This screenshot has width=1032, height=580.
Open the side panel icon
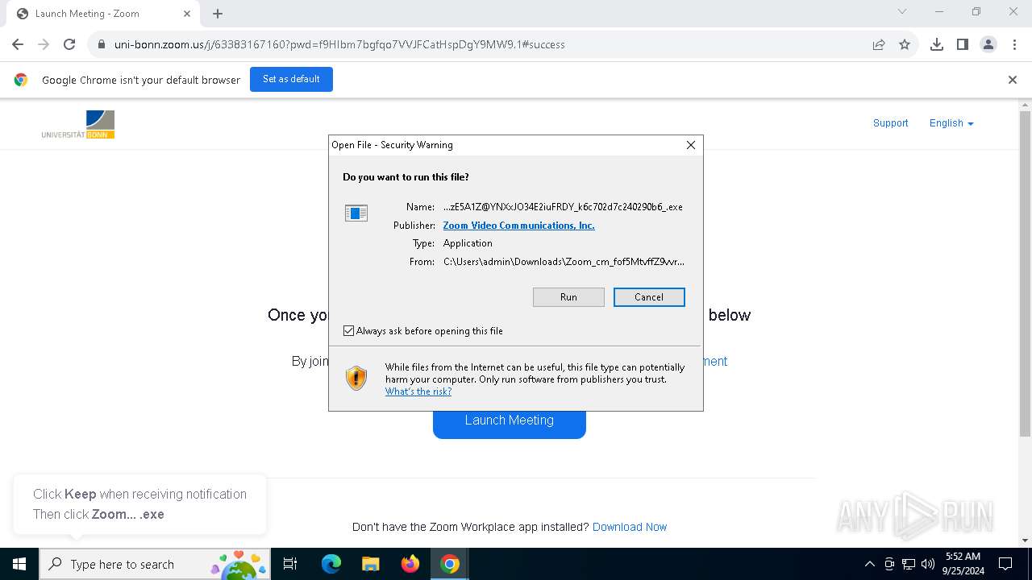(963, 44)
